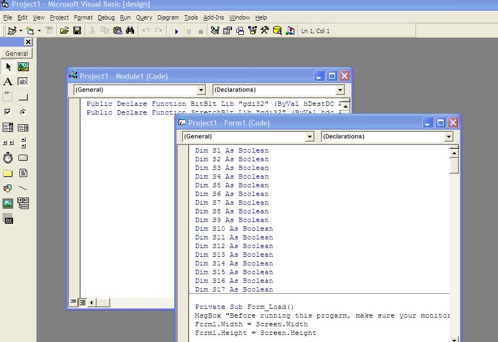This screenshot has height=342, width=498.
Task: Select the Timer control in the toolbox
Action: pyautogui.click(x=8, y=157)
